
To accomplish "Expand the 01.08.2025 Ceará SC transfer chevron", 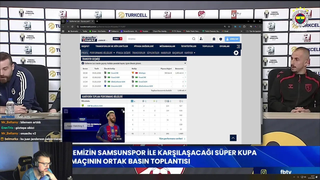I will pos(185,77).
